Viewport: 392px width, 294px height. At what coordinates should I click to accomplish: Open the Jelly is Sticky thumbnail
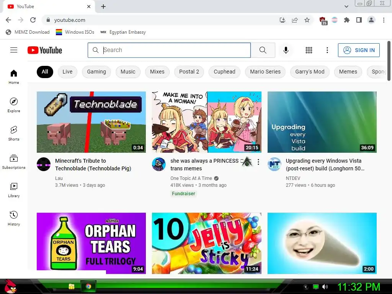[206, 243]
